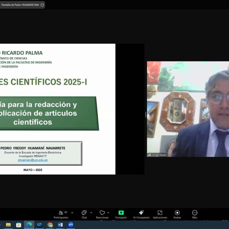Click the green Compartir screen button
This screenshot has width=229, height=229.
pyautogui.click(x=121, y=213)
